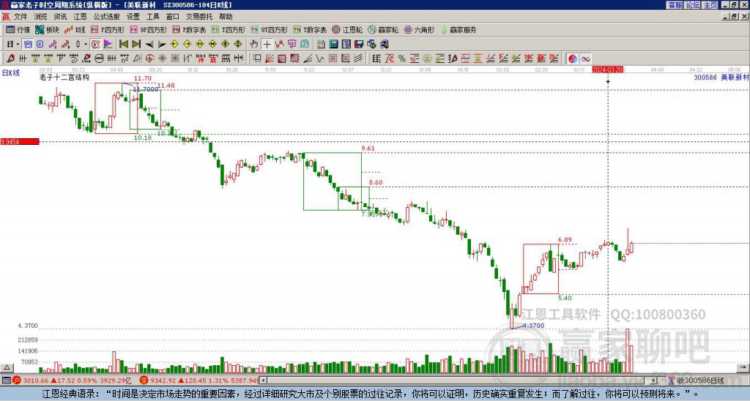Click the 日K线 label

click(x=11, y=73)
